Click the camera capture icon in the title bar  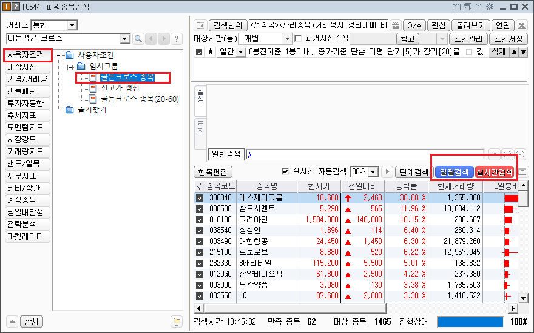(479, 7)
